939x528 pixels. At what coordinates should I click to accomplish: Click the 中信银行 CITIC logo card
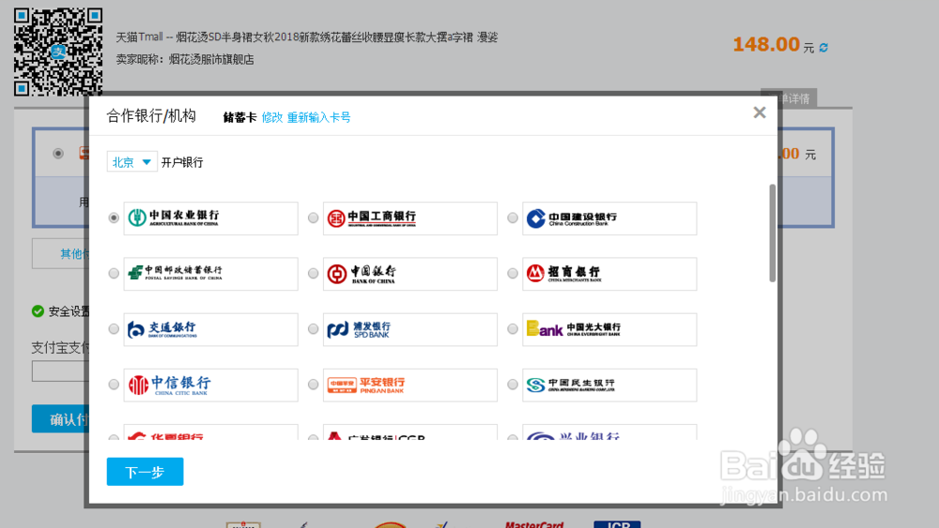[210, 385]
